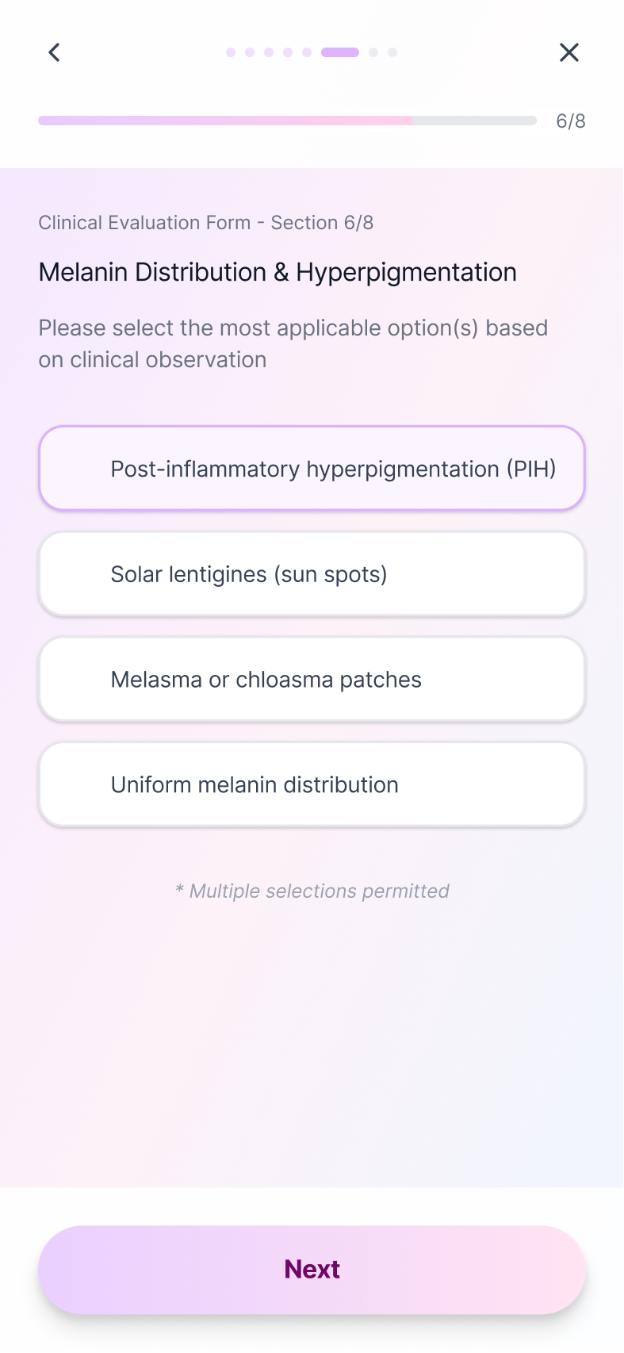Select Uniform melanin distribution
The width and height of the screenshot is (624, 1353).
click(312, 784)
